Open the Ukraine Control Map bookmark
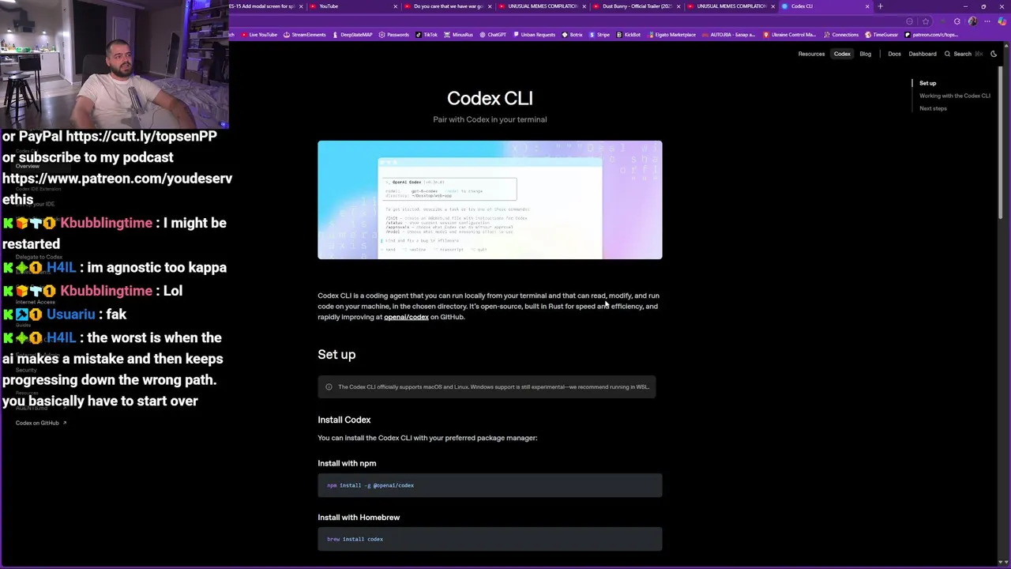 point(789,35)
